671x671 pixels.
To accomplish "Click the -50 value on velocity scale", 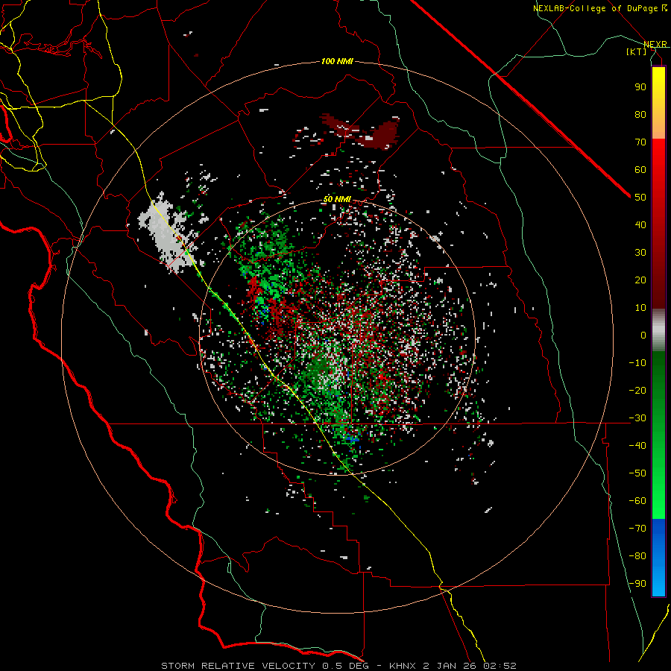I will [637, 473].
